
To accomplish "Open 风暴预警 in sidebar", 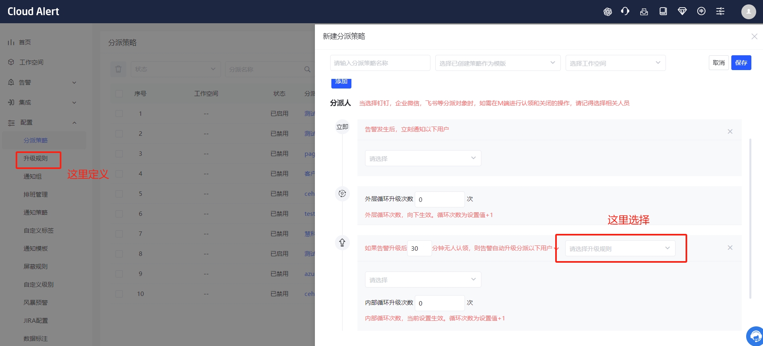I will coord(35,302).
